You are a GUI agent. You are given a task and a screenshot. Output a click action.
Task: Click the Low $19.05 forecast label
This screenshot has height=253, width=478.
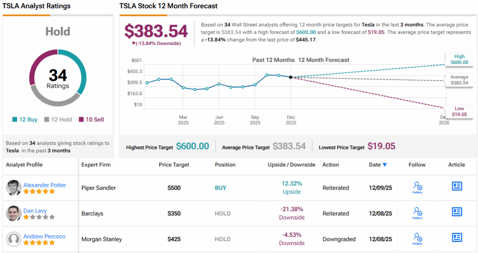coord(459,111)
